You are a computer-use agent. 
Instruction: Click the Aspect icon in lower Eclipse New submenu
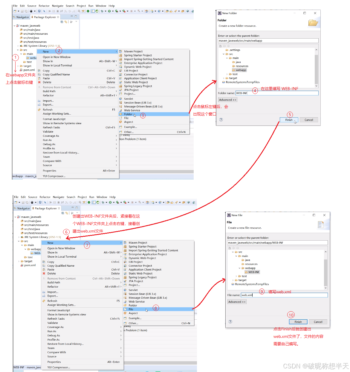click(125, 313)
